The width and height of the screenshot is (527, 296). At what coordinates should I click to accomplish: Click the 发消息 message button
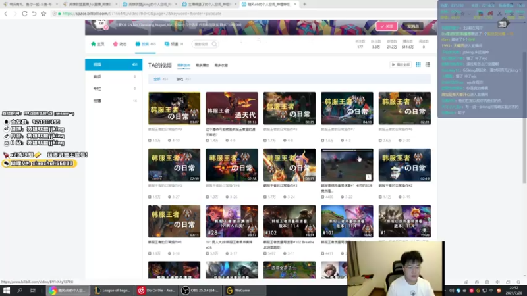(413, 26)
